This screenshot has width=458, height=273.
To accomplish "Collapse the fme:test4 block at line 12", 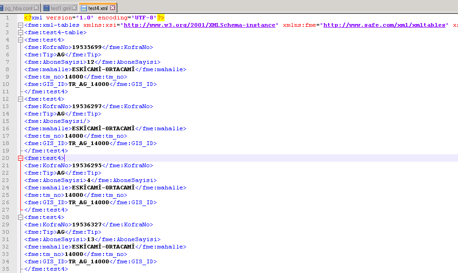I will tap(20, 99).
